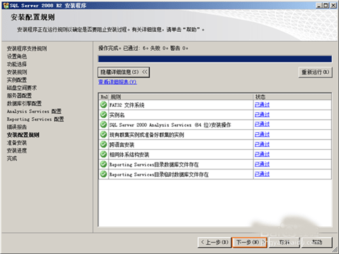
Task: Click the check icon for 相同体系结构安装 rule
Action: (104, 154)
